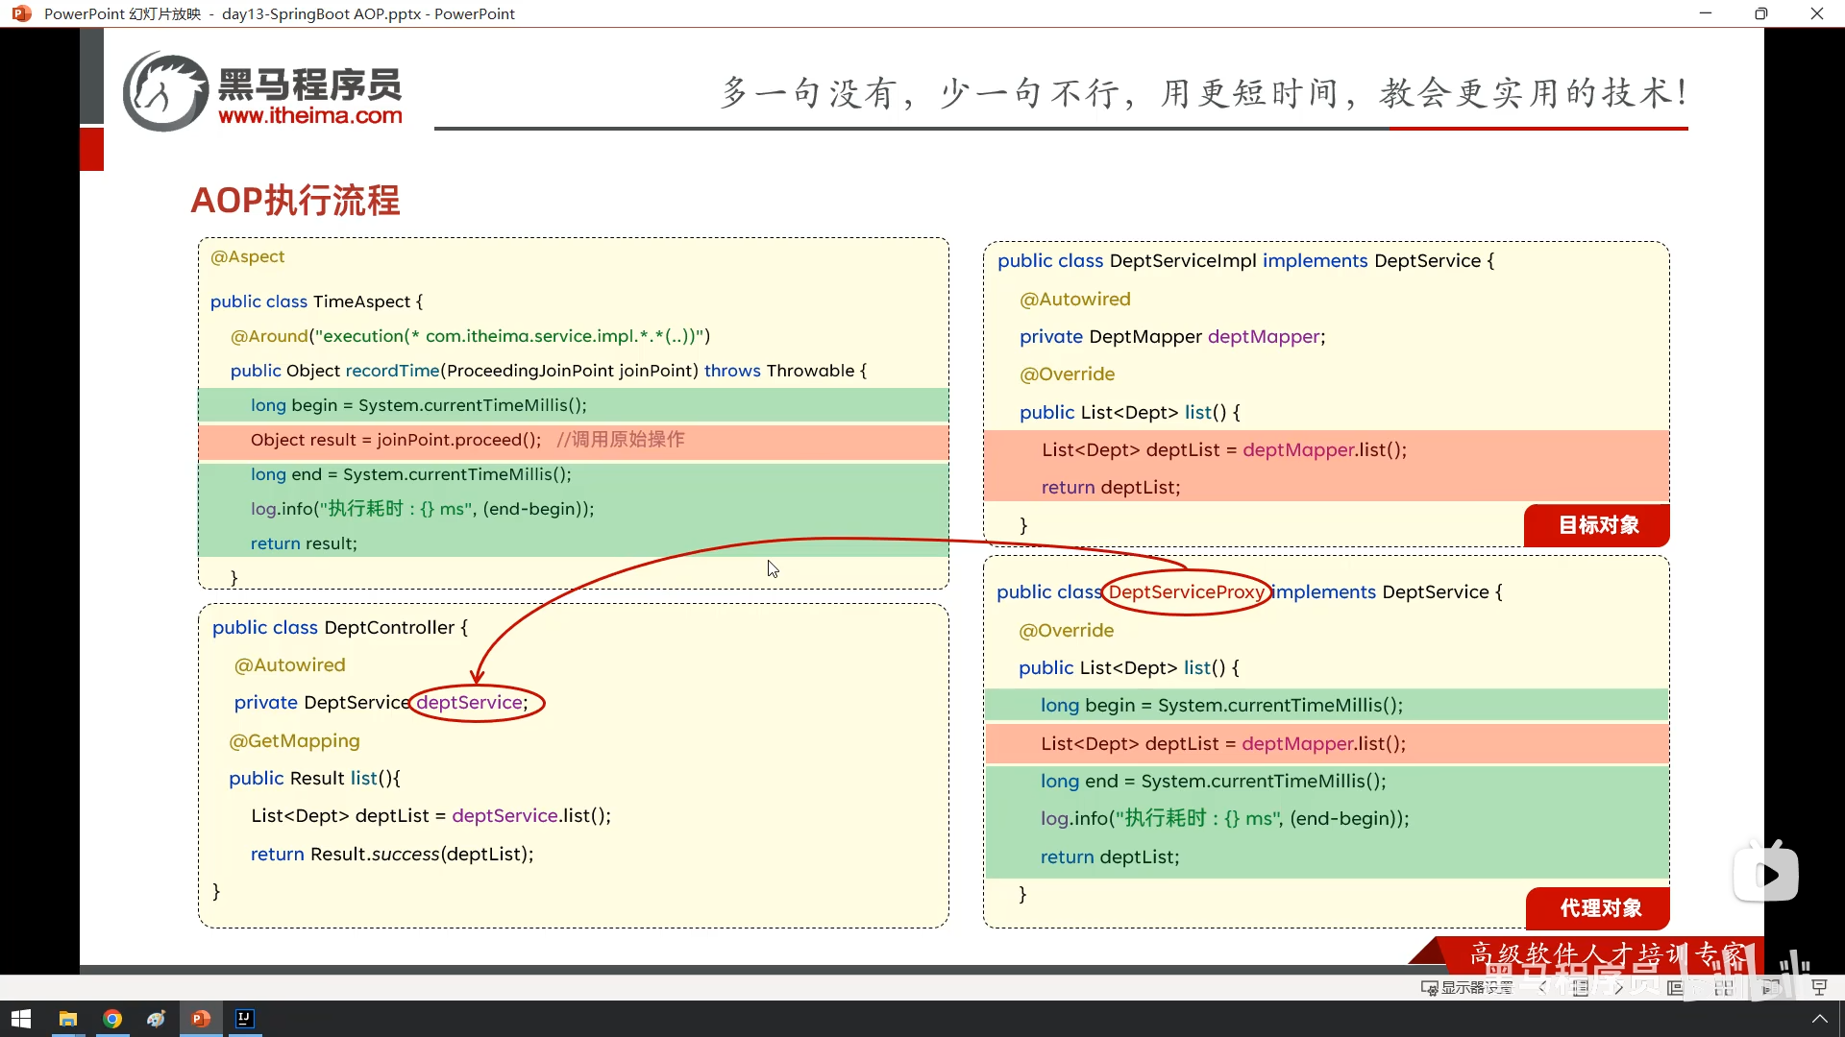Screen dimensions: 1845x1037
Task: Start slideshow view icon in status bar
Action: point(1819,987)
